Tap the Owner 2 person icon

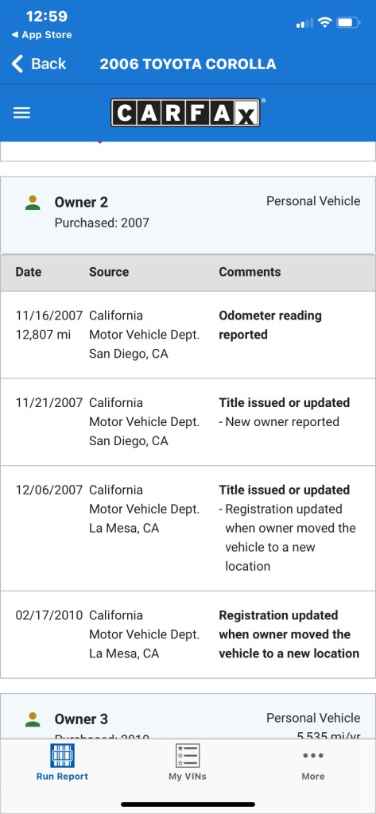click(33, 203)
